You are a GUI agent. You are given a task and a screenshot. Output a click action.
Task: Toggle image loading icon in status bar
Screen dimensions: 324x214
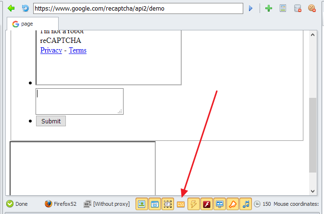142,204
